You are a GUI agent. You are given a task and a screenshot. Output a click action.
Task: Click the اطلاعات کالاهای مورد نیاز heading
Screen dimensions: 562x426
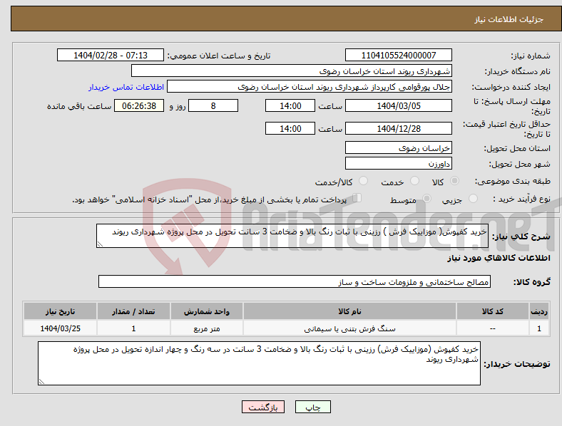tap(499, 258)
